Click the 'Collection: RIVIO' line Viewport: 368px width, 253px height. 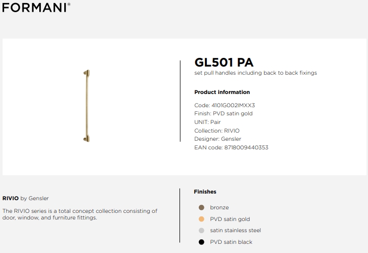point(217,131)
